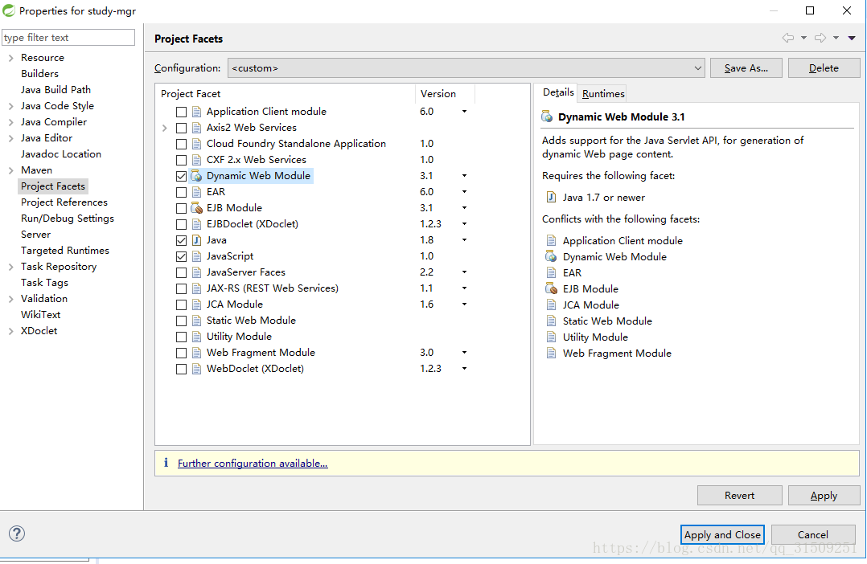
Task: Click the Project Facet column header
Action: point(286,93)
